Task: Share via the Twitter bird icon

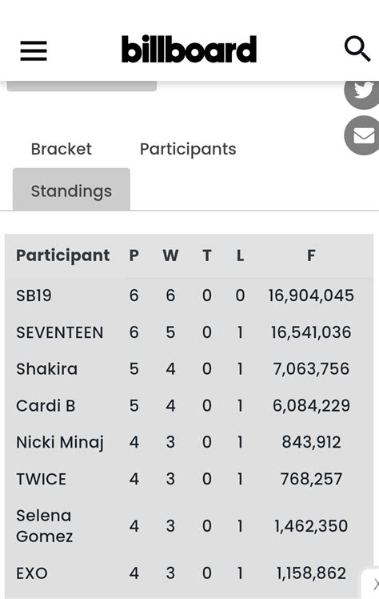Action: point(362,91)
